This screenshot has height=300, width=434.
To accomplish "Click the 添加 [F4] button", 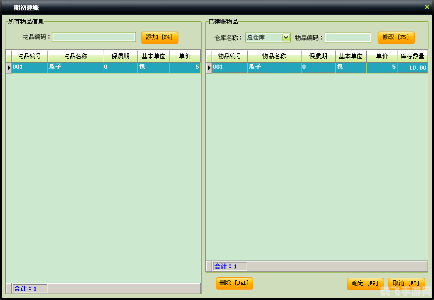I will 159,37.
